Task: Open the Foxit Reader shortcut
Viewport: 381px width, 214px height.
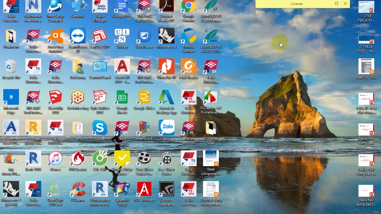Action: (189, 69)
